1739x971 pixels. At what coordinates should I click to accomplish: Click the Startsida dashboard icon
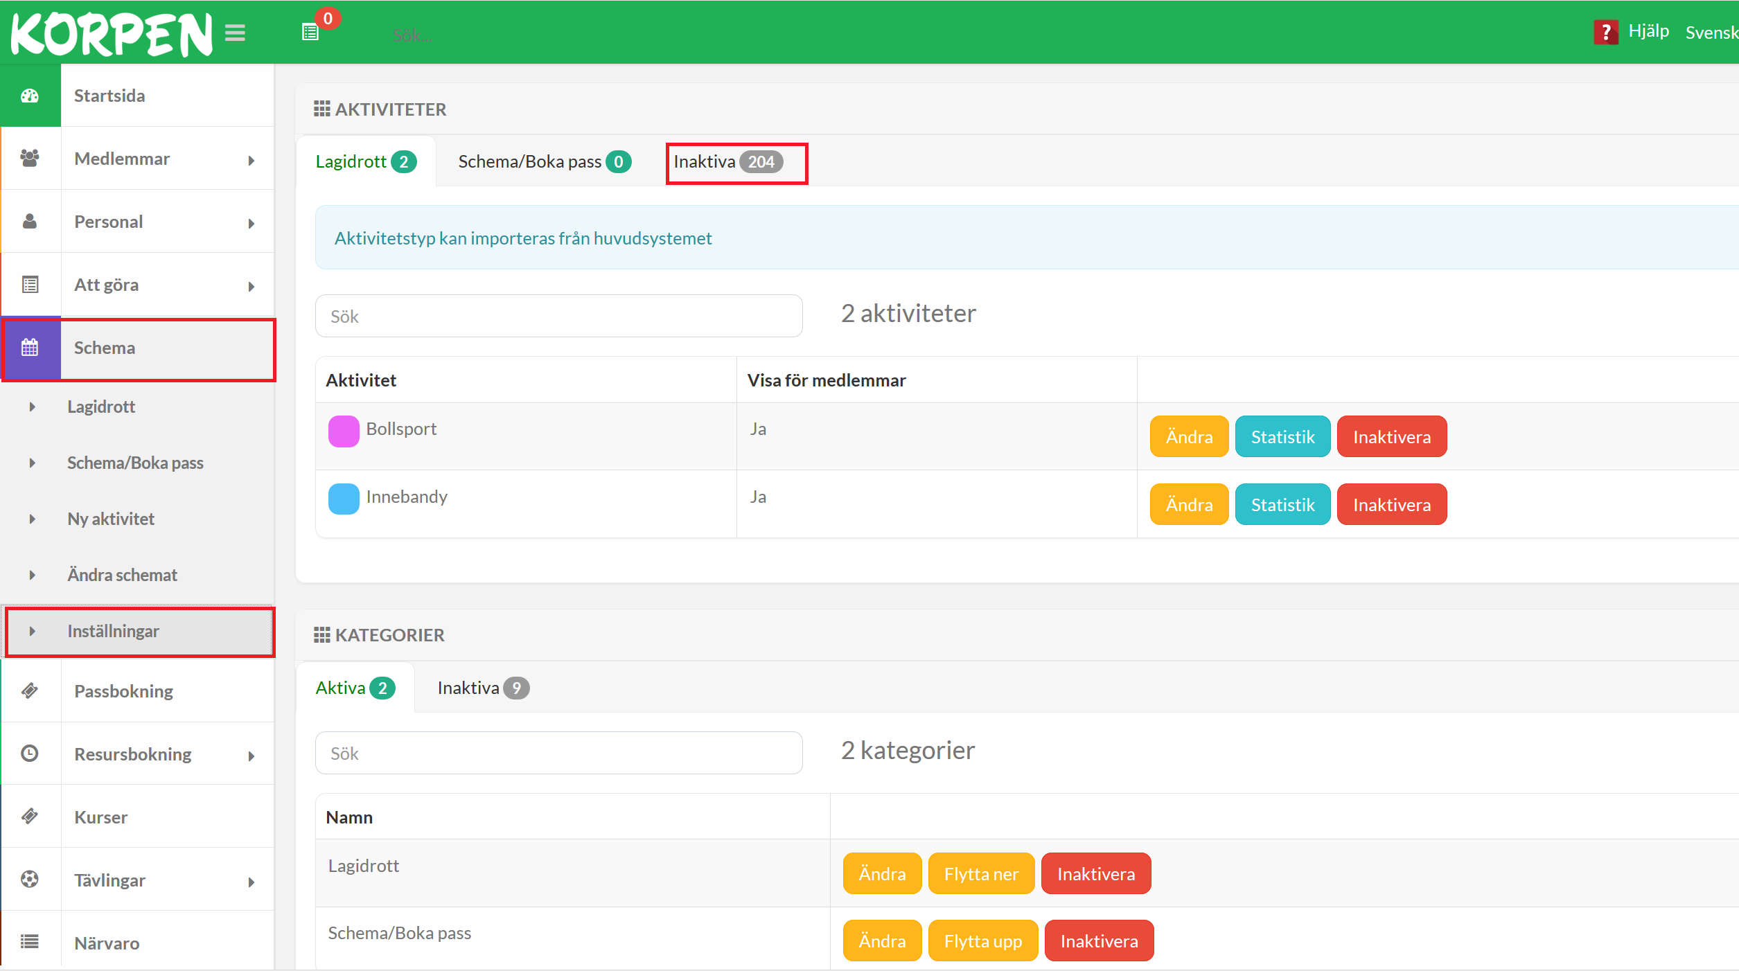[30, 96]
